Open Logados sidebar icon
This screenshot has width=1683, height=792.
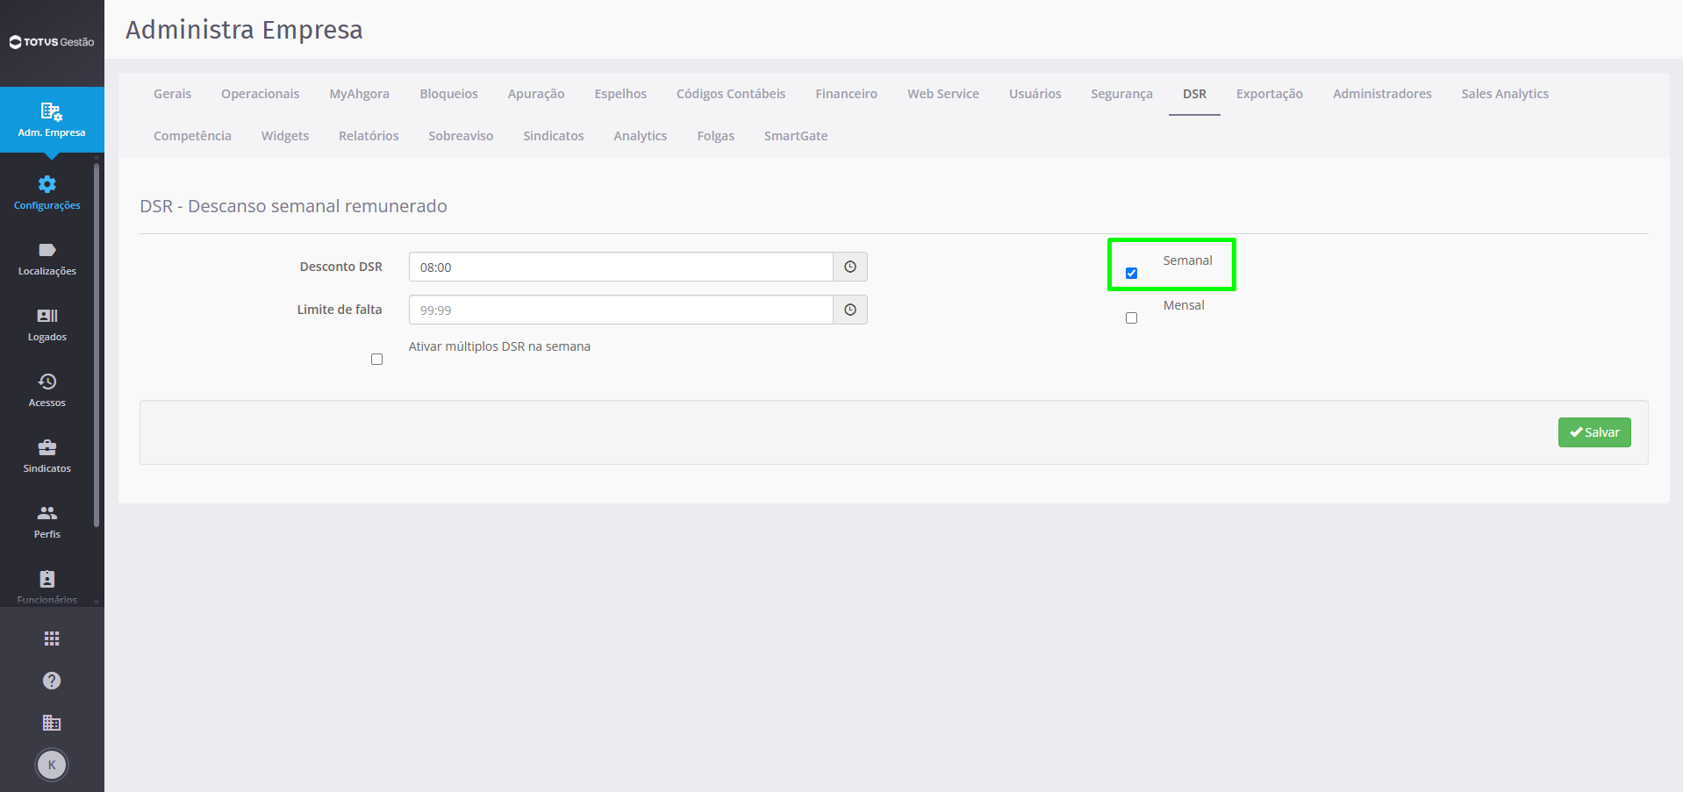[47, 316]
